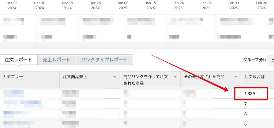Click sort arrow beside その他注文された商品
The image size is (274, 128).
(236, 77)
